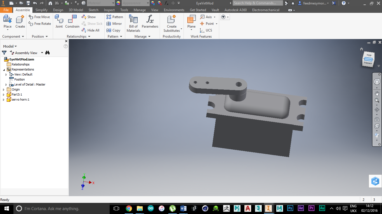Click the Zoom magnifier in navigation bar
Image resolution: width=382 pixels, height=214 pixels.
tap(377, 100)
